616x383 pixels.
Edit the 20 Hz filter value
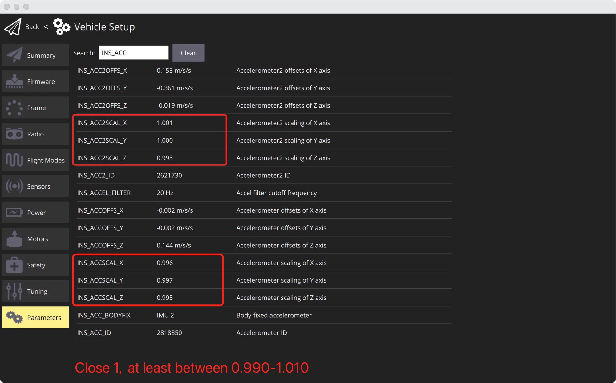pyautogui.click(x=165, y=193)
